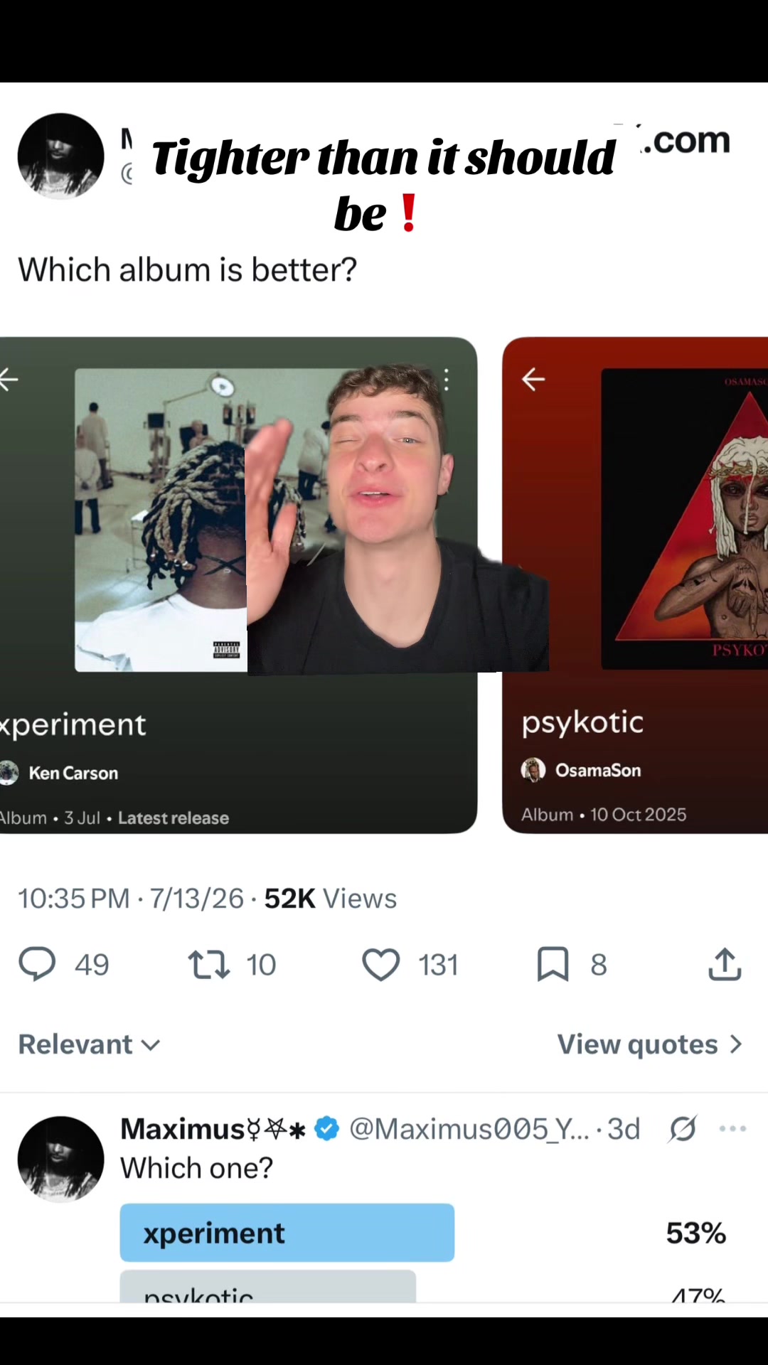Expand the Relevant sort dropdown
768x1365 pixels.
(x=89, y=1044)
